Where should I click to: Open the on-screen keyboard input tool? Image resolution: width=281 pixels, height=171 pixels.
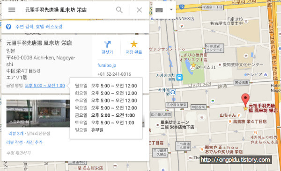(159, 10)
